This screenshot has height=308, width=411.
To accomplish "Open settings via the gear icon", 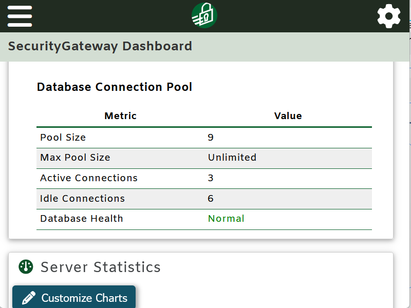I will coord(389,15).
